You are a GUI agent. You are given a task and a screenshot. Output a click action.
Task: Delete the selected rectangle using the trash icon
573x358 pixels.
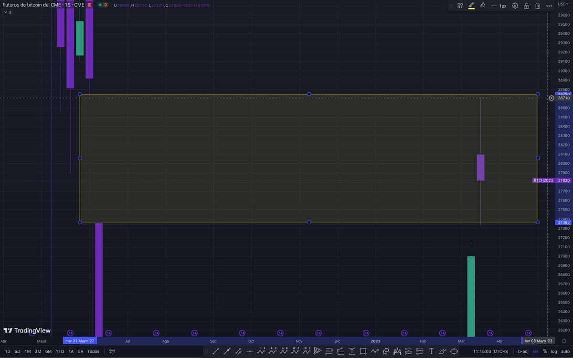click(x=538, y=6)
